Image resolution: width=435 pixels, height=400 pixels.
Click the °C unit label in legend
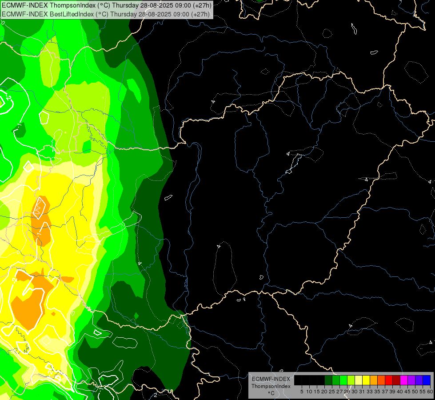pyautogui.click(x=271, y=393)
